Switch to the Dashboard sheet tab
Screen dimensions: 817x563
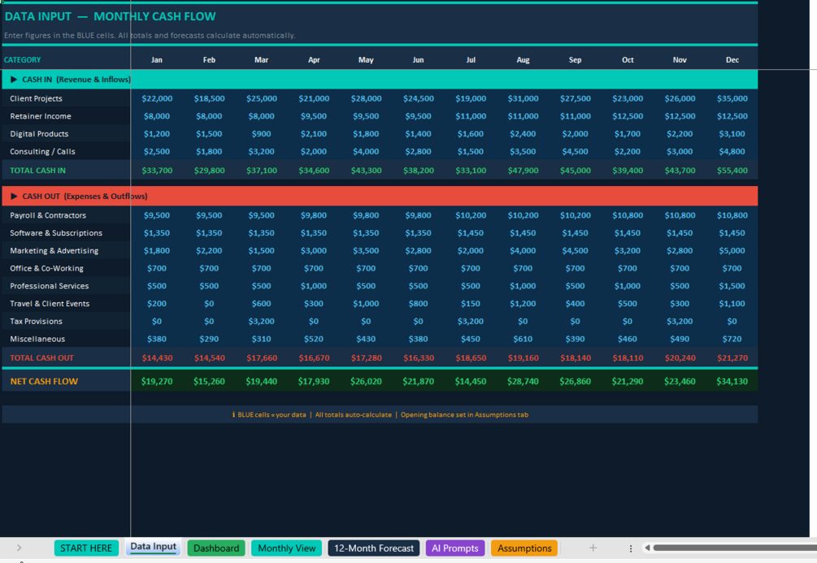tap(215, 548)
